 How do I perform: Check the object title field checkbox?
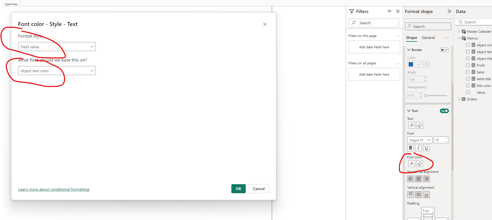tap(468, 58)
